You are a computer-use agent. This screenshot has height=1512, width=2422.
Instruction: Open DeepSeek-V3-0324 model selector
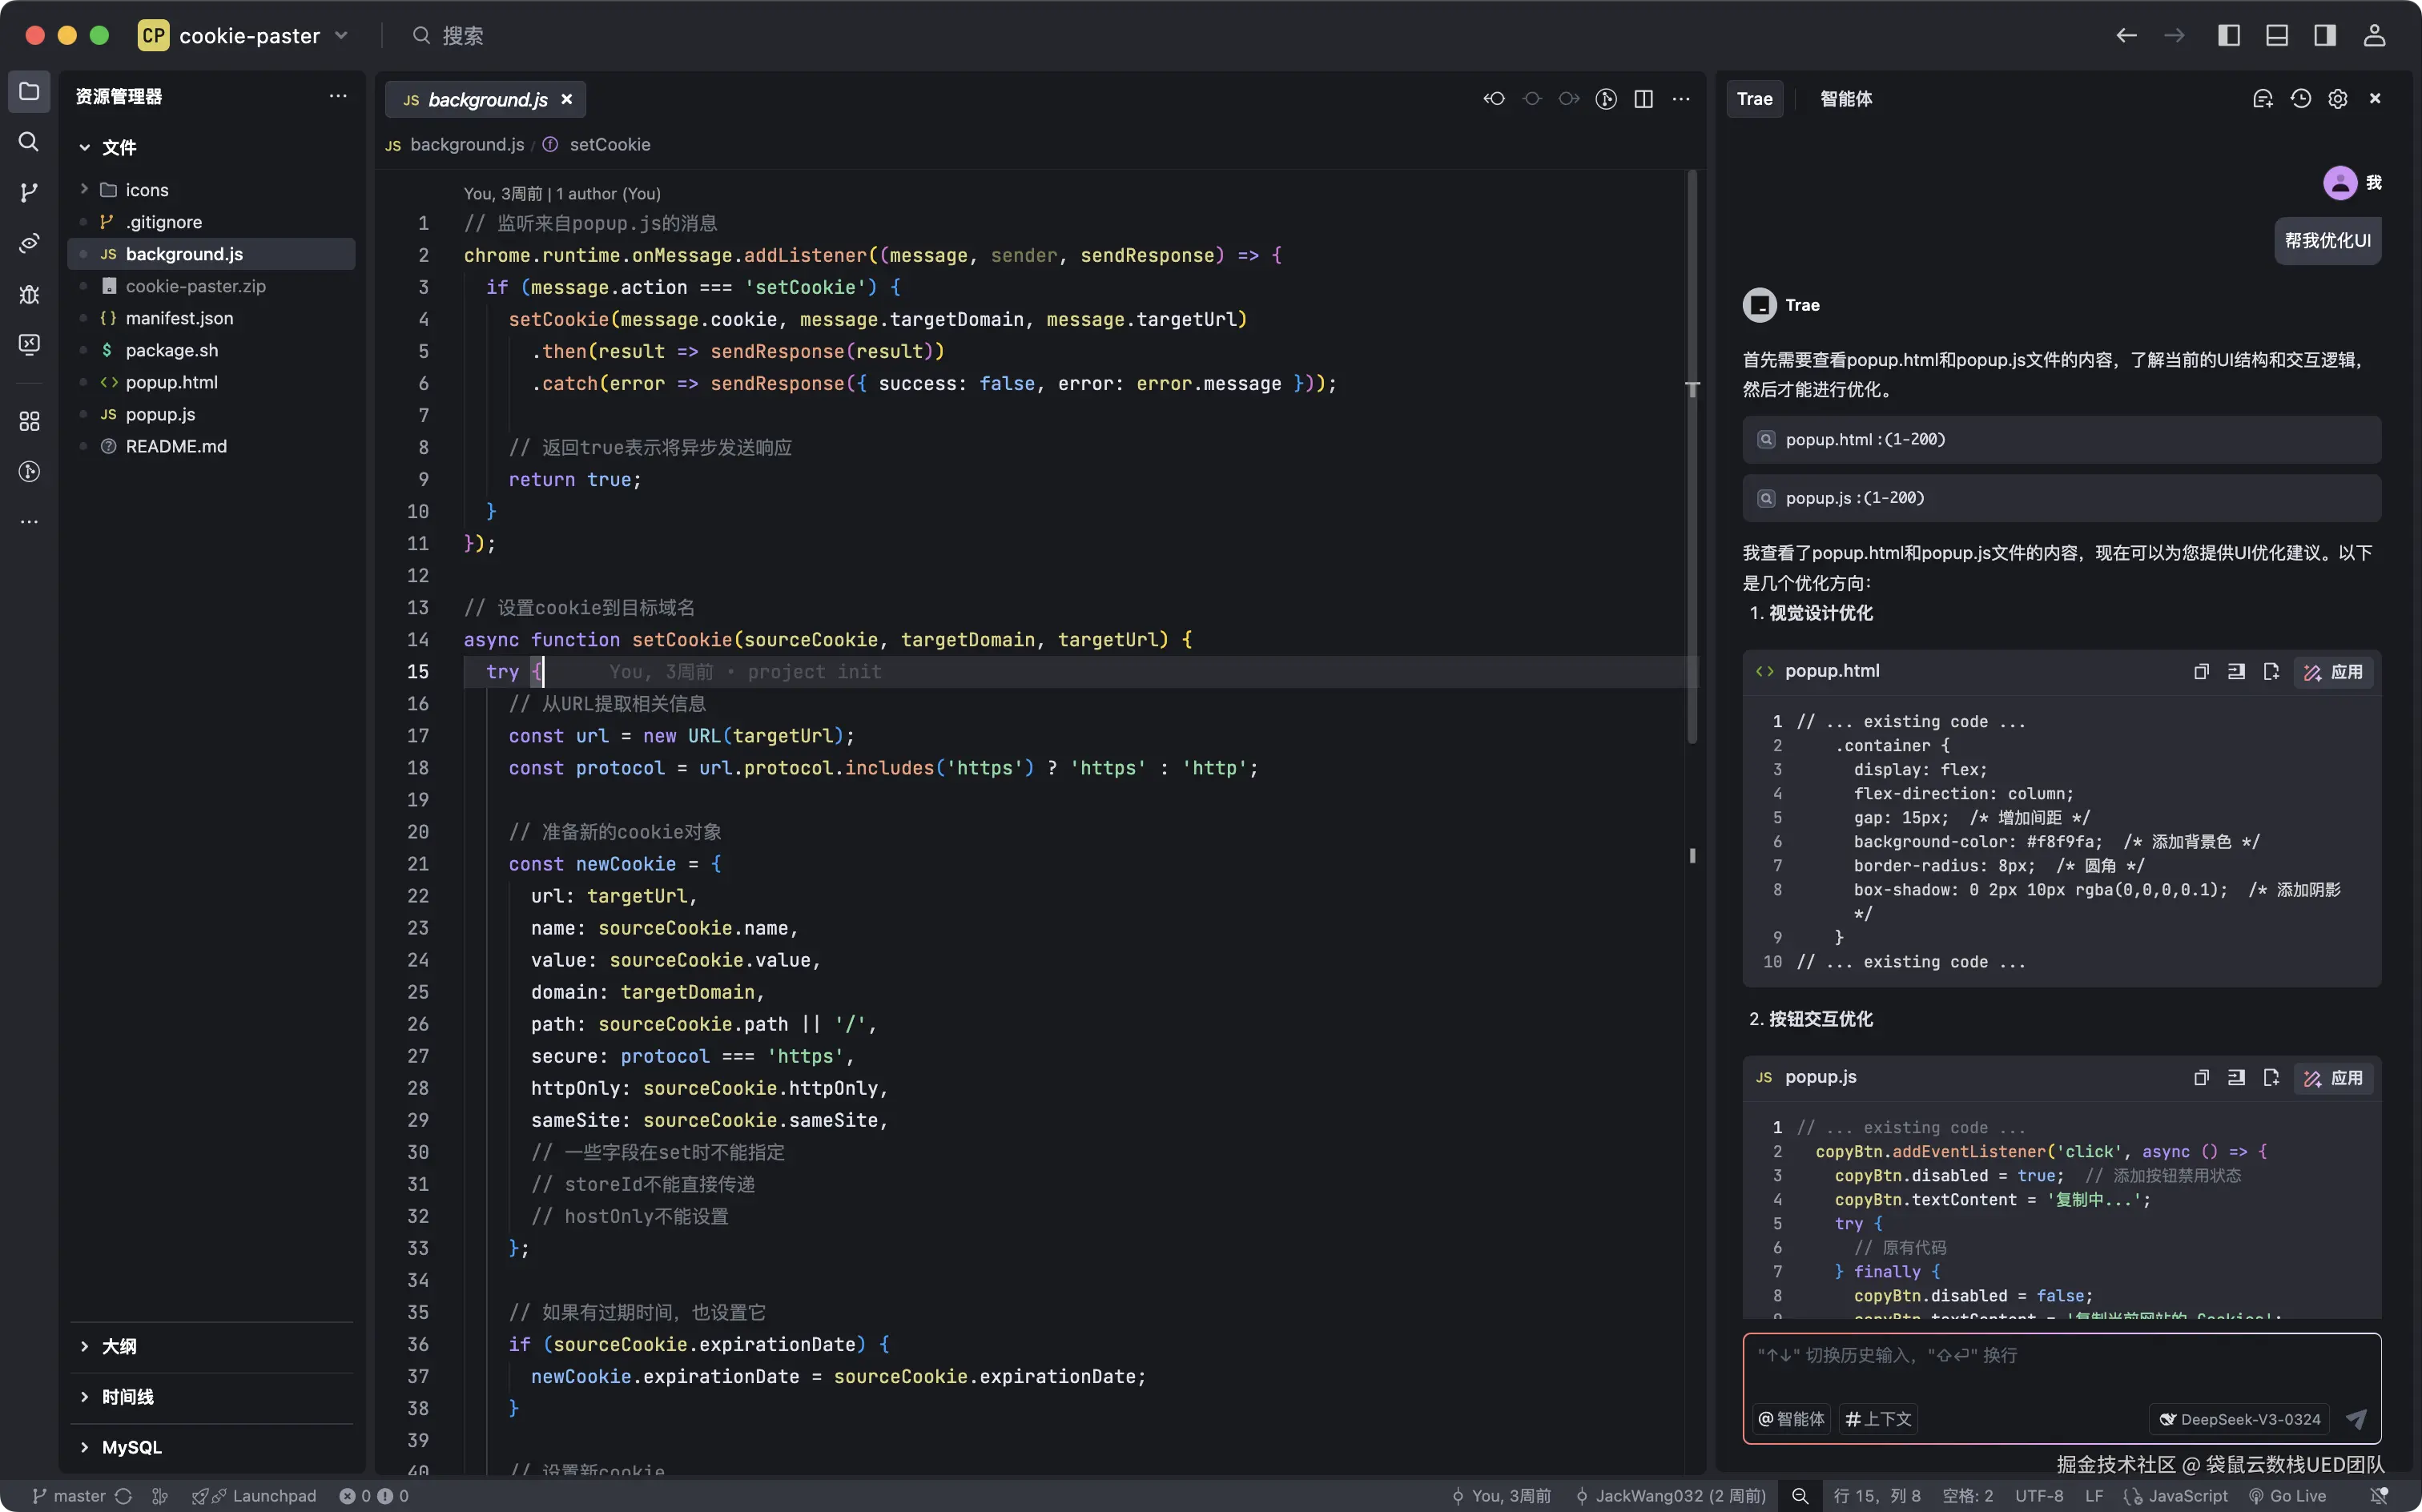click(x=2238, y=1419)
